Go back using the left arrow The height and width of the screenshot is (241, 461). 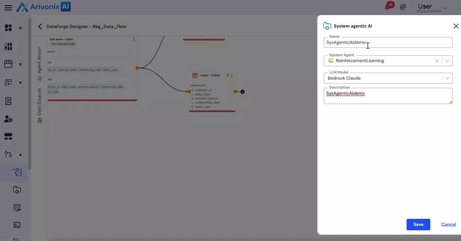[x=40, y=27]
